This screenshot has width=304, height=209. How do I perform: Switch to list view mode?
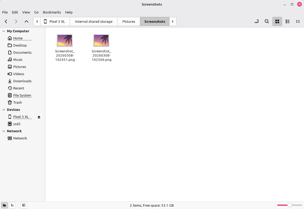click(x=288, y=21)
